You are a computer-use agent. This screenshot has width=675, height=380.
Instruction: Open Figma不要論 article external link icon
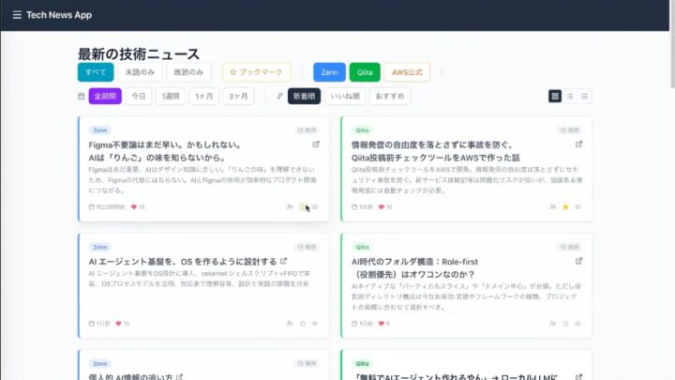tap(316, 144)
